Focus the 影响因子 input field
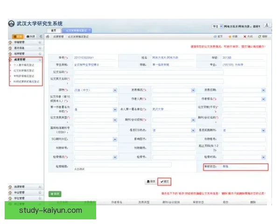The height and width of the screenshot is (224, 280). pyautogui.click(x=174, y=139)
